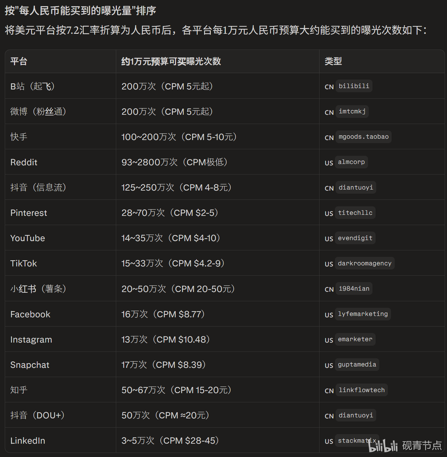Open diantuoyi source in 抖音(DOU+) row
The height and width of the screenshot is (457, 447).
coord(356,415)
